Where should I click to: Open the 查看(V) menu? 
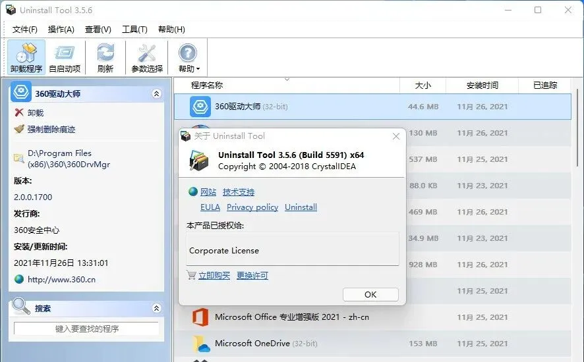98,30
